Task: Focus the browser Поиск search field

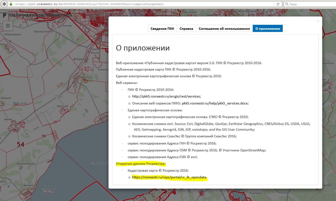Action: (310, 4)
